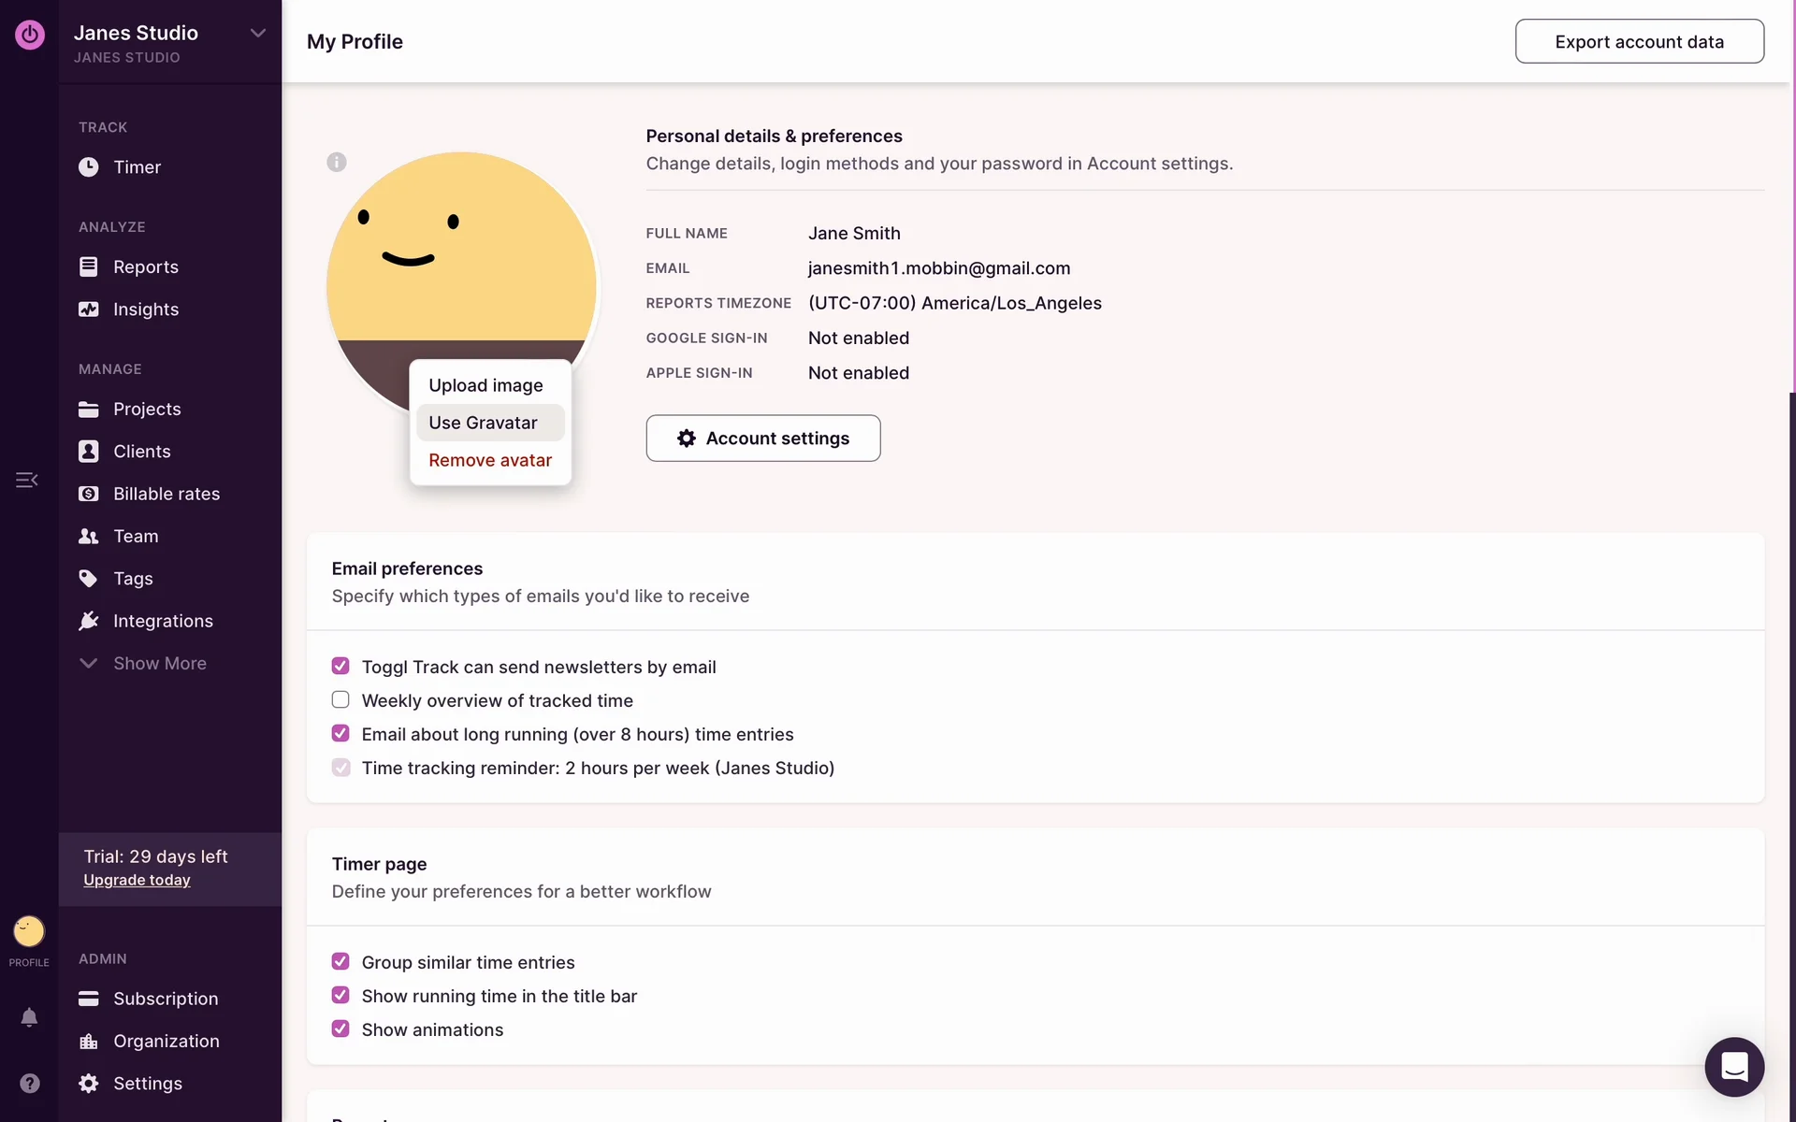Viewport: 1796px width, 1122px height.
Task: Open the Timer clock icon
Action: (x=89, y=167)
